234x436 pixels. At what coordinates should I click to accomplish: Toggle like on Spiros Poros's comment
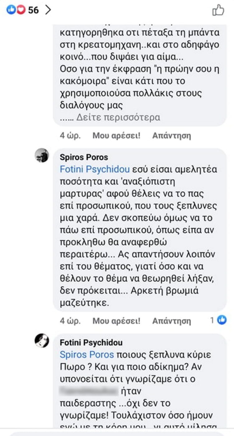point(116,320)
